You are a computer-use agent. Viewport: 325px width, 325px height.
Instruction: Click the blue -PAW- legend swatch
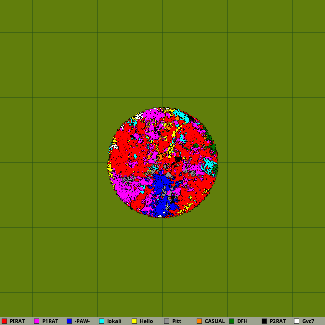(x=69, y=321)
